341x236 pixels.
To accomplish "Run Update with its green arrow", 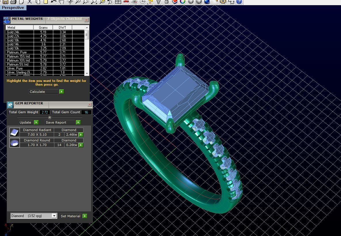I will pyautogui.click(x=36, y=122).
